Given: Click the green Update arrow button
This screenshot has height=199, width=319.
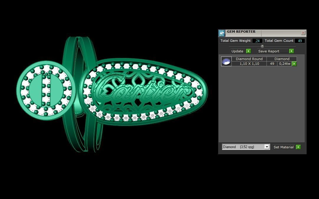Looking at the screenshot, I should pos(249,51).
